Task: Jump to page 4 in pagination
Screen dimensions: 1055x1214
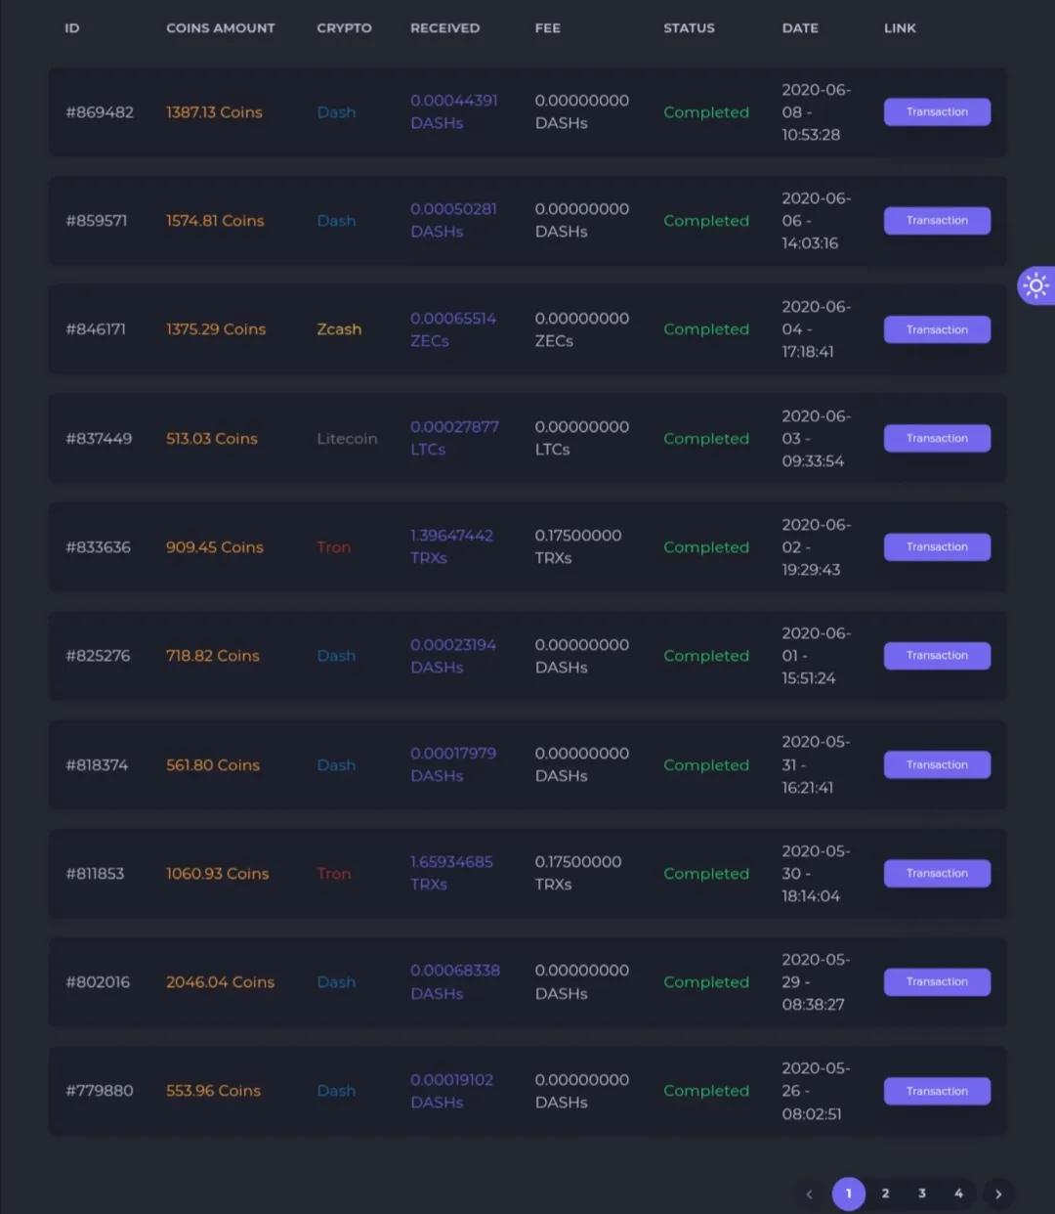Action: pyautogui.click(x=958, y=1193)
